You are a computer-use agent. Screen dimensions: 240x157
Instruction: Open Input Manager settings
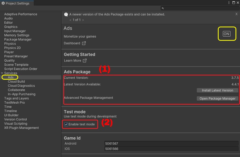(15, 31)
